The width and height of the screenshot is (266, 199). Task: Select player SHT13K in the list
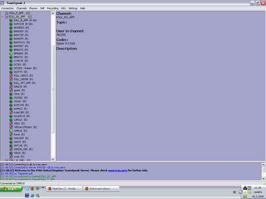(x=20, y=145)
